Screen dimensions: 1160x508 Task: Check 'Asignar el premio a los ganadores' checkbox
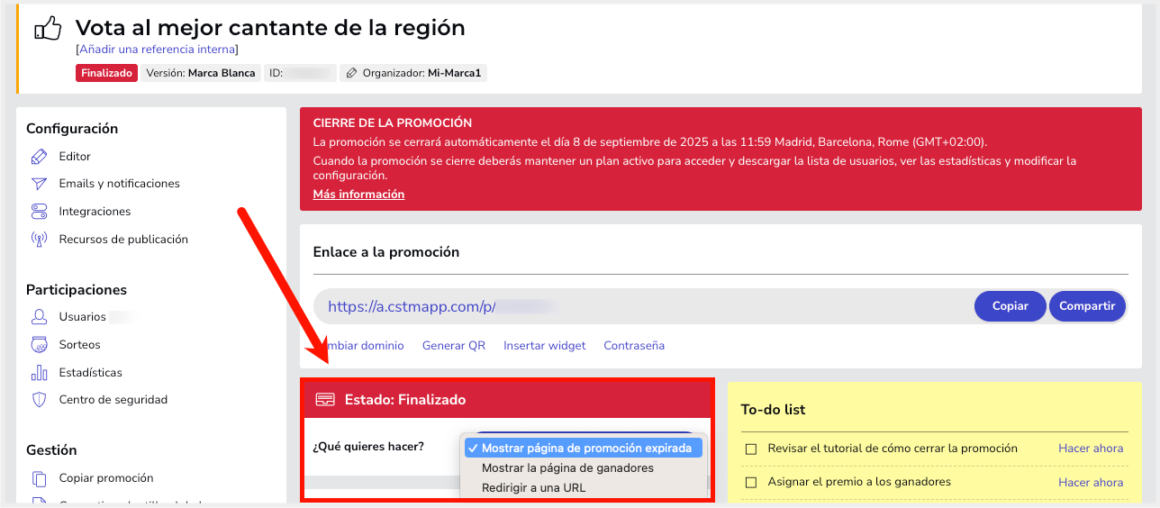(x=750, y=483)
